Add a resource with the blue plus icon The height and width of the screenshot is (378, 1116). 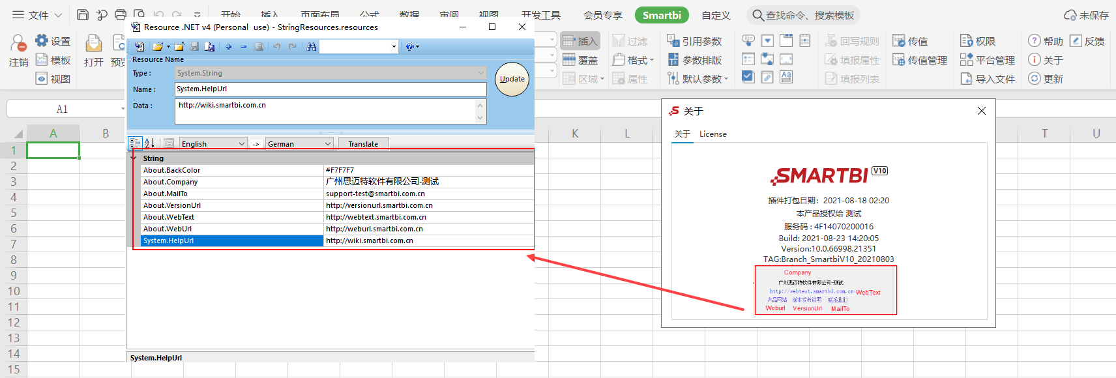pyautogui.click(x=229, y=46)
